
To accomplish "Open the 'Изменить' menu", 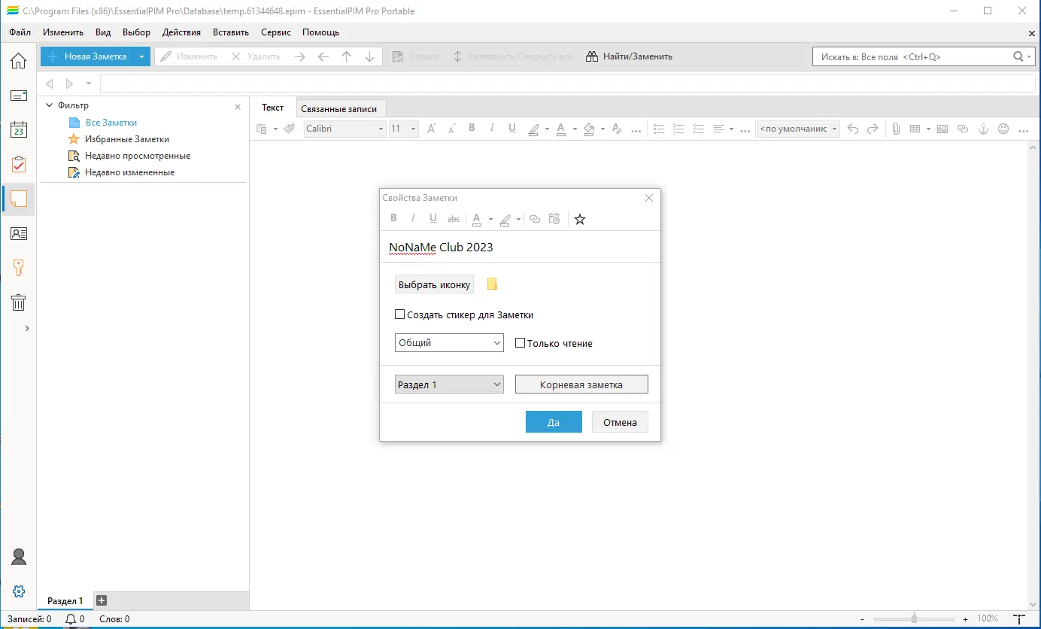I will tap(63, 32).
